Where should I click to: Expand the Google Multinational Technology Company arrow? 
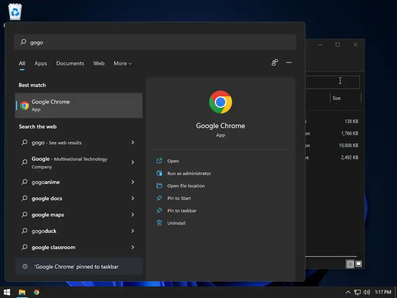(133, 162)
